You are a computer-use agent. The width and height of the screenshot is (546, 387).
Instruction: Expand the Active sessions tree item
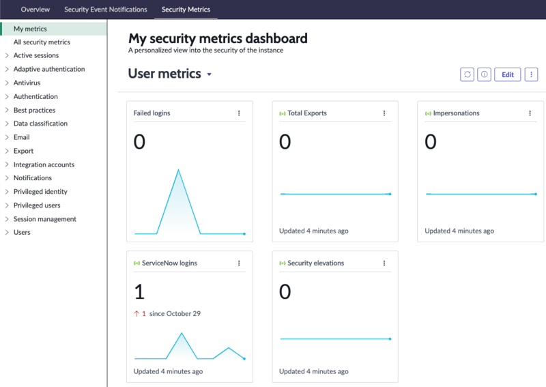(7, 55)
